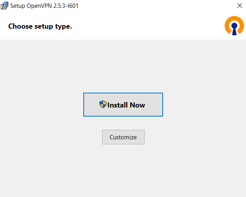
Task: Click the Install Now button
Action: pyautogui.click(x=123, y=105)
